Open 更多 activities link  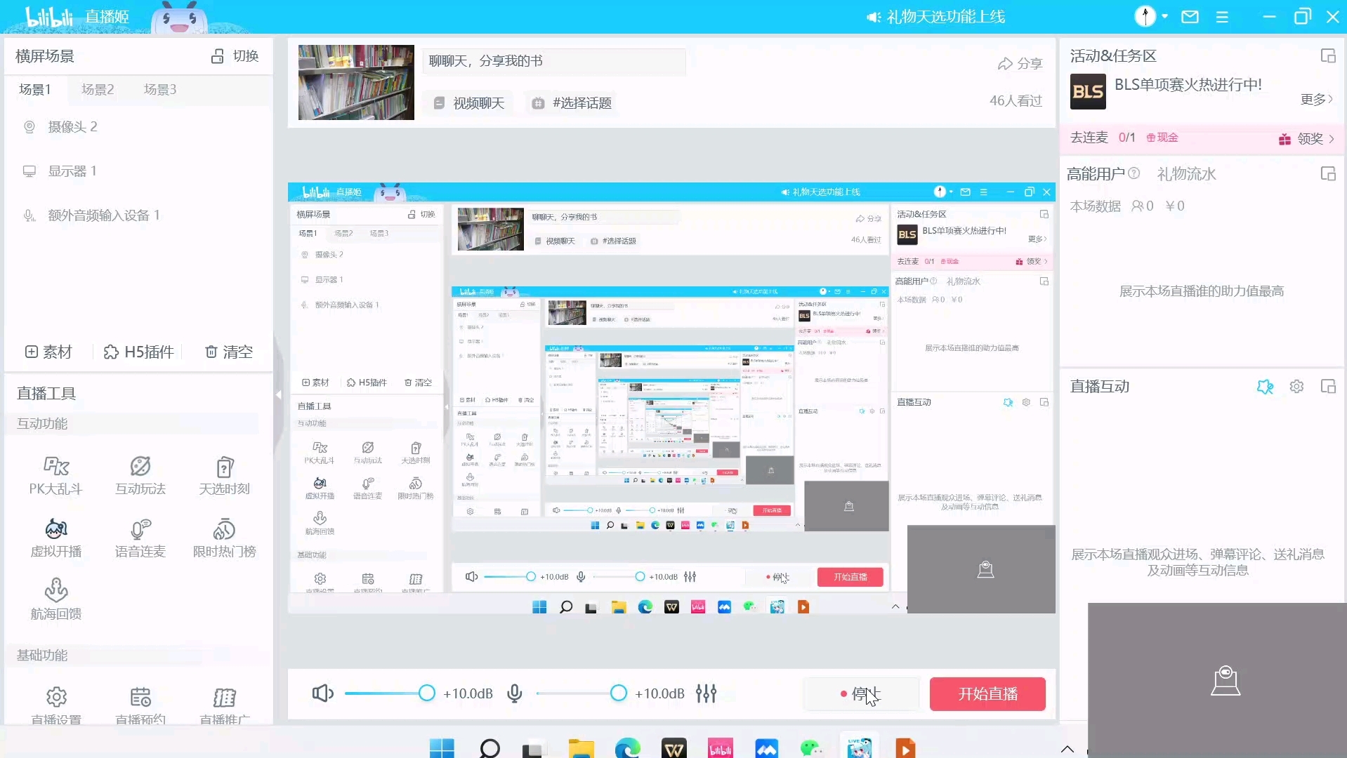coord(1316,99)
